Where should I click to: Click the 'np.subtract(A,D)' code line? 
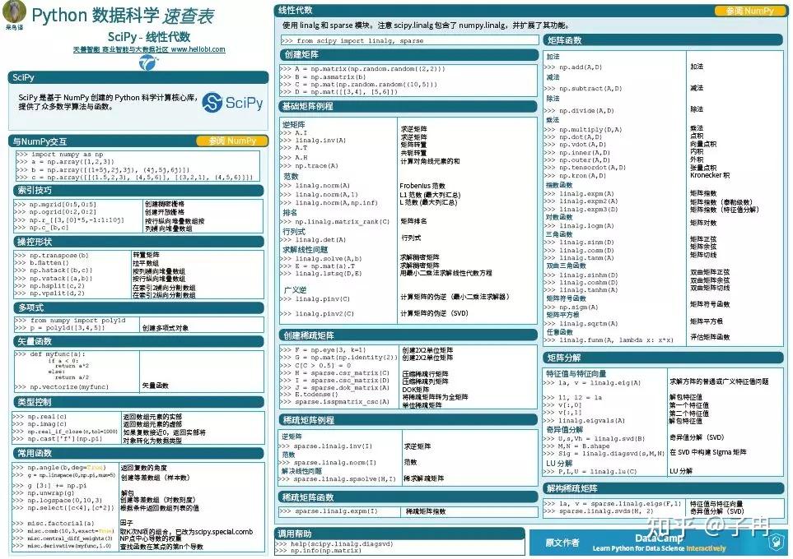click(583, 89)
